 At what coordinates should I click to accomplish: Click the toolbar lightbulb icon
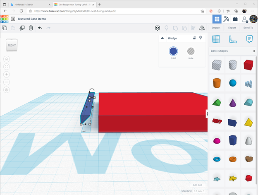coord(167,28)
